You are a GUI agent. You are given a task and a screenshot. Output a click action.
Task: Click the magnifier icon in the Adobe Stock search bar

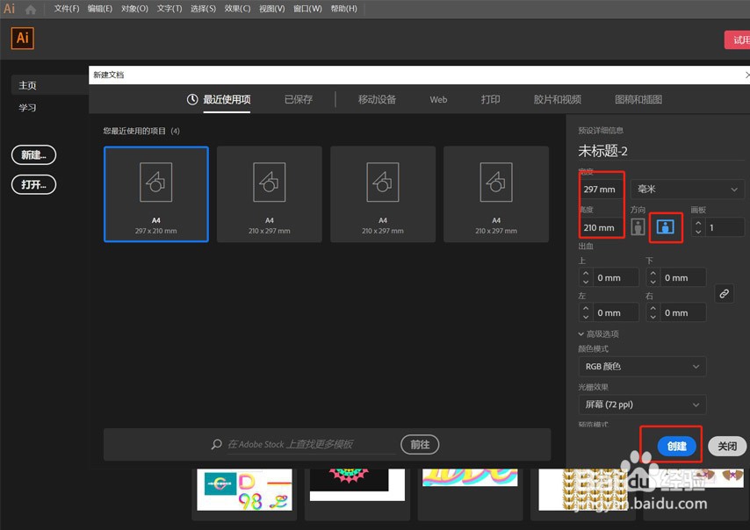(x=216, y=445)
